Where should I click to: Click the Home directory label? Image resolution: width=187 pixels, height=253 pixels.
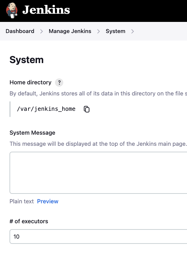tap(30, 82)
